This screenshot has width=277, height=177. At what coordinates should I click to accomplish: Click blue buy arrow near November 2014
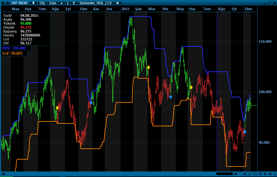(91, 103)
